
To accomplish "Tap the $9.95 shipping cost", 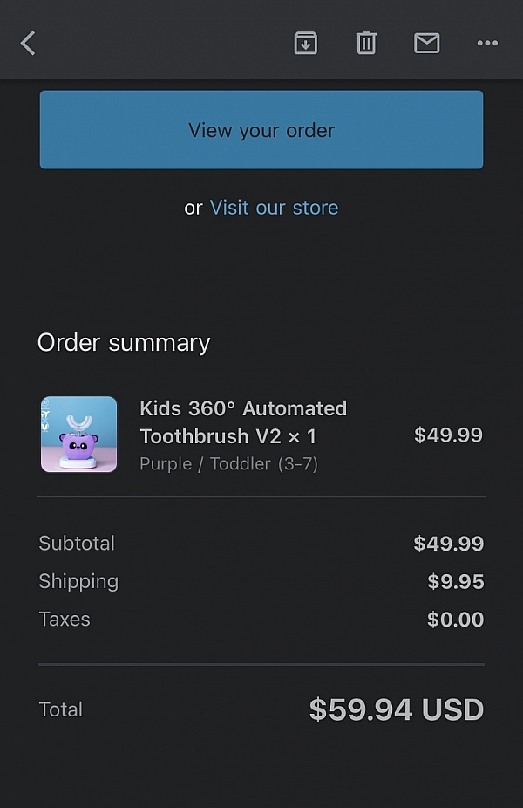I will (x=456, y=581).
